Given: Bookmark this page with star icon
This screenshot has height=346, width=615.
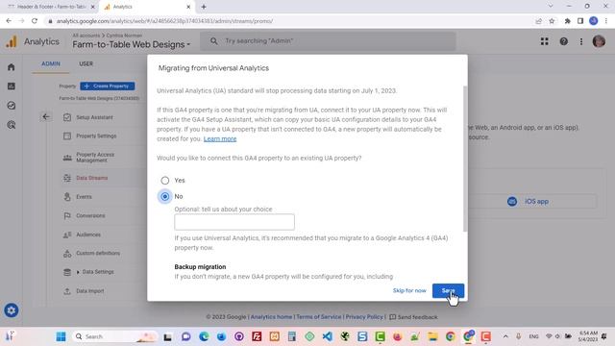Looking at the screenshot, I should 552,21.
